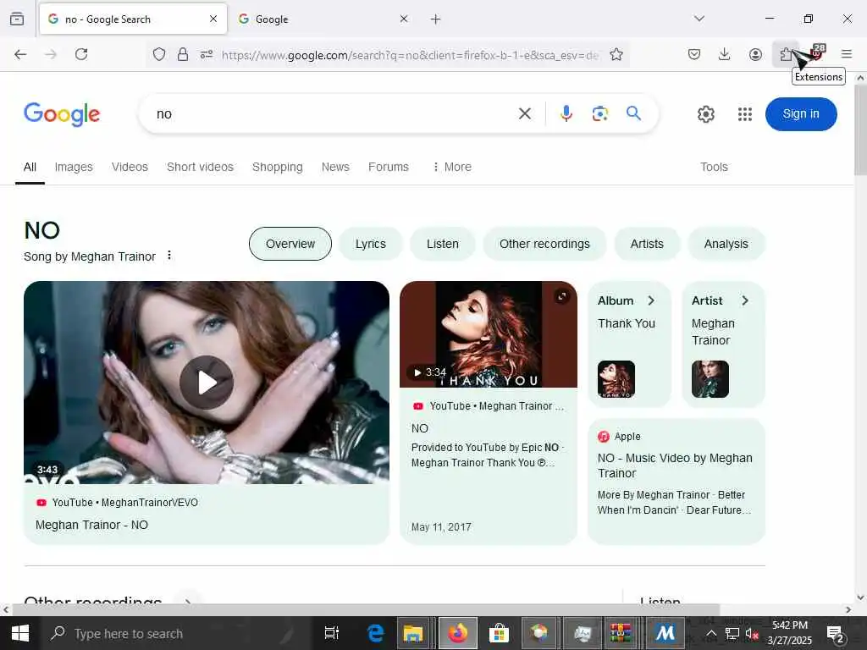Select the All results tab
The height and width of the screenshot is (650, 867).
click(x=30, y=167)
